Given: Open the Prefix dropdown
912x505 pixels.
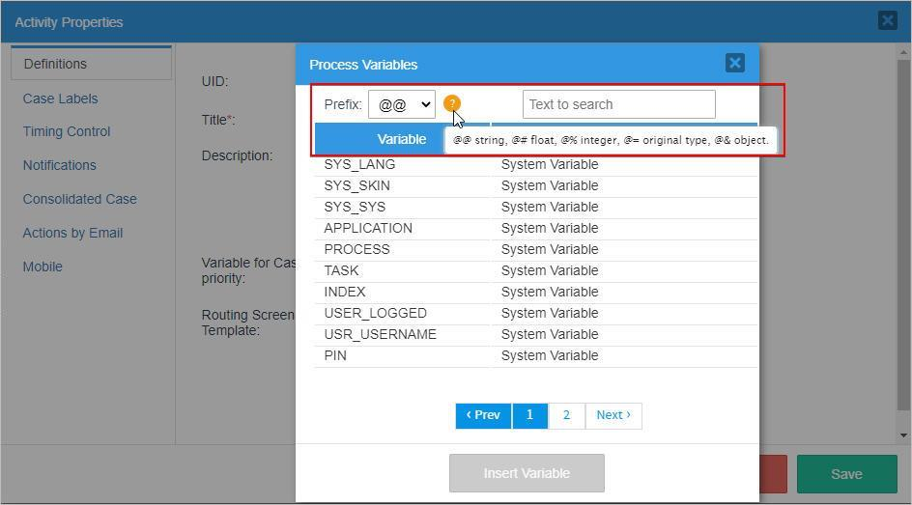Looking at the screenshot, I should coord(401,104).
